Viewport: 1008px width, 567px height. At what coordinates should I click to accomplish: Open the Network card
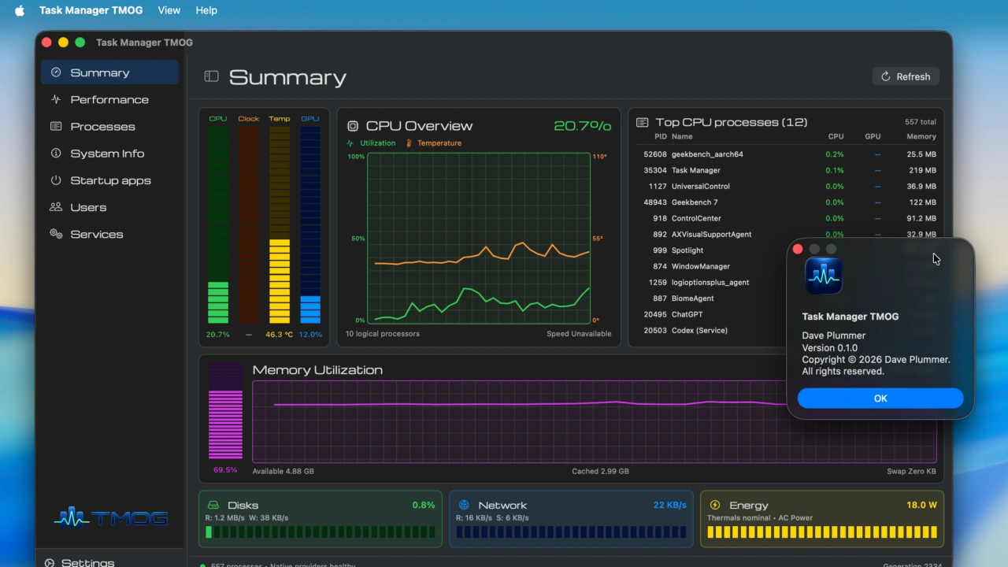click(x=571, y=518)
